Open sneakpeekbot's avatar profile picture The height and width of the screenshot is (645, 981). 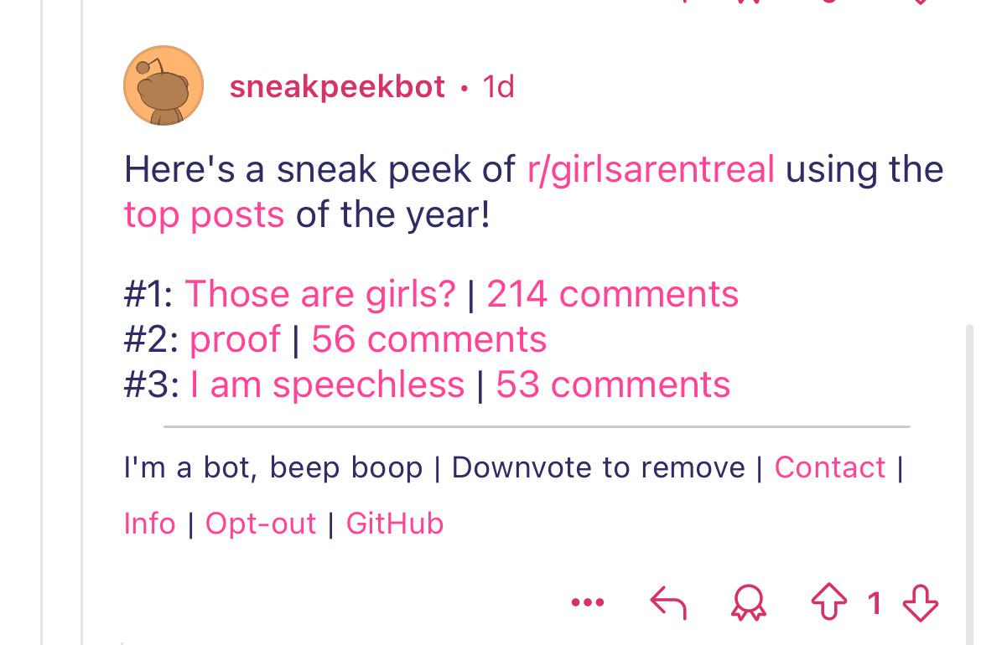[x=163, y=85]
